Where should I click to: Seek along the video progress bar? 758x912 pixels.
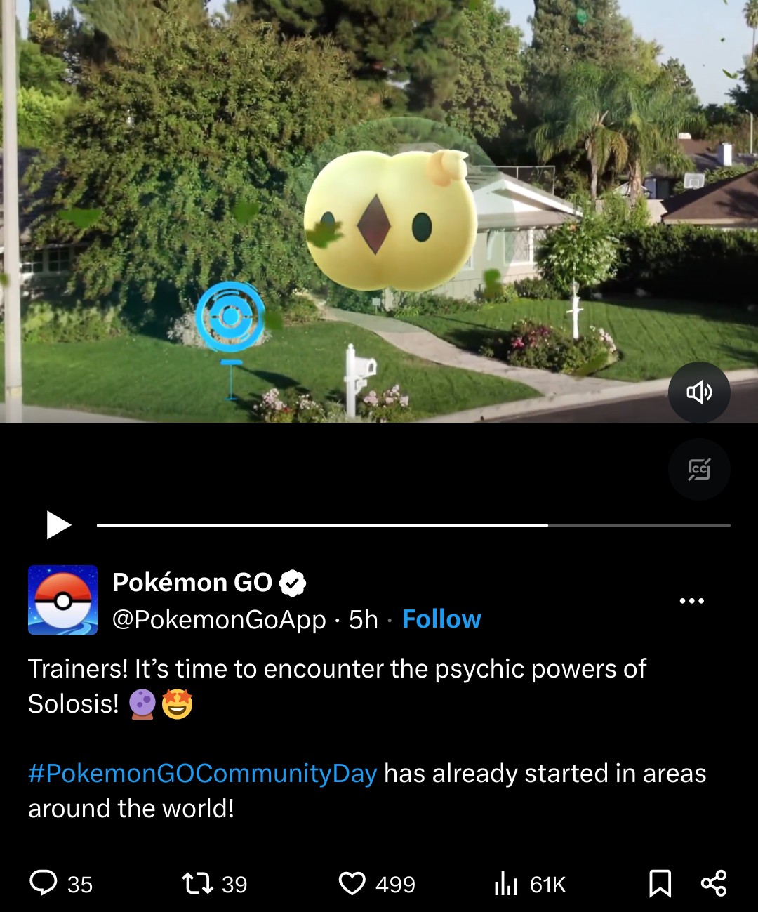[413, 525]
